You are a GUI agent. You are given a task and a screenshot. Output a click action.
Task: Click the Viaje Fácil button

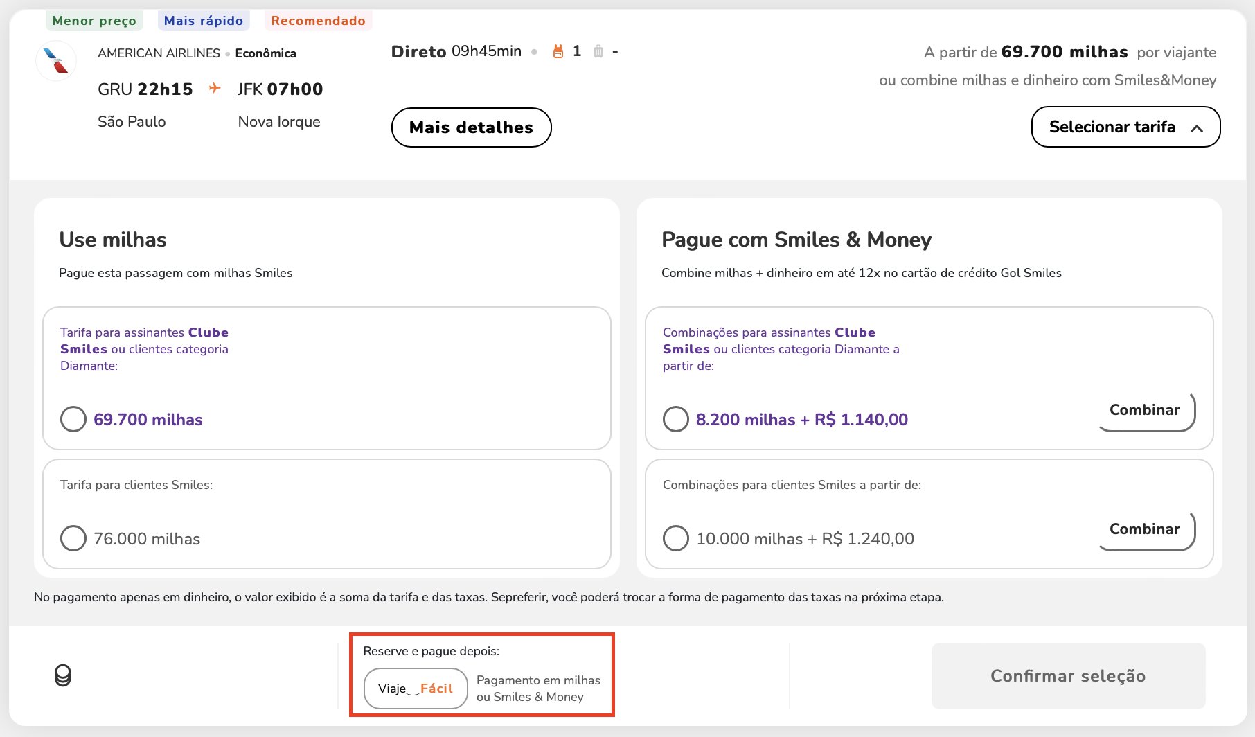[x=416, y=689]
